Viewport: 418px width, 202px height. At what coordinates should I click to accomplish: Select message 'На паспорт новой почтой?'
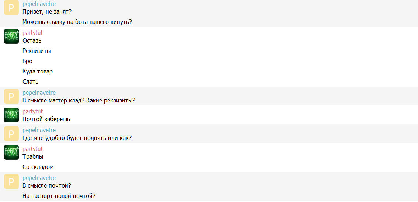[59, 196]
